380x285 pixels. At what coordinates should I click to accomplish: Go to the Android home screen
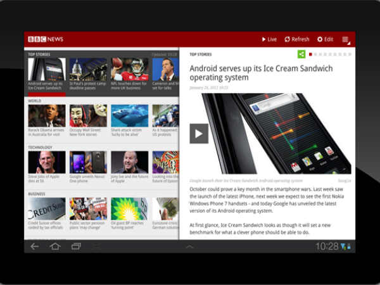coord(55,246)
